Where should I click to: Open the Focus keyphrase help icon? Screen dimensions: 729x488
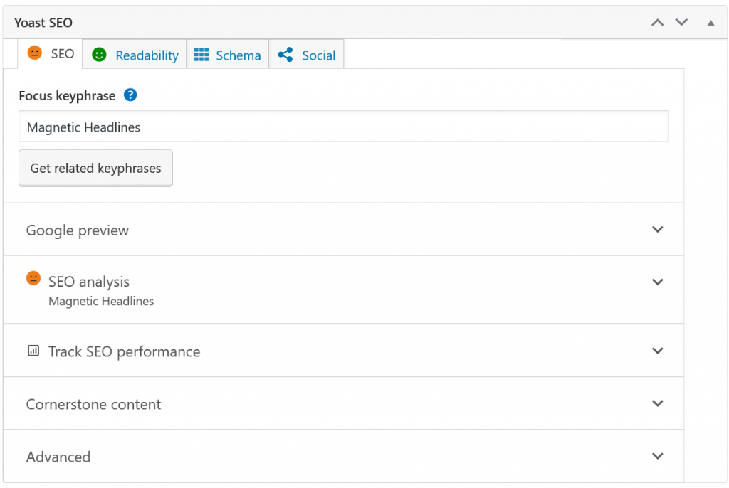130,95
